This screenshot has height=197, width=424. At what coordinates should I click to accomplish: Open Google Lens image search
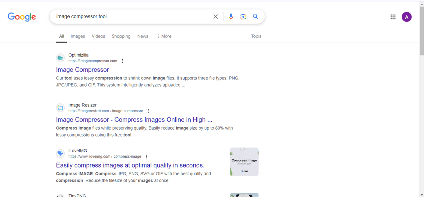(x=243, y=16)
